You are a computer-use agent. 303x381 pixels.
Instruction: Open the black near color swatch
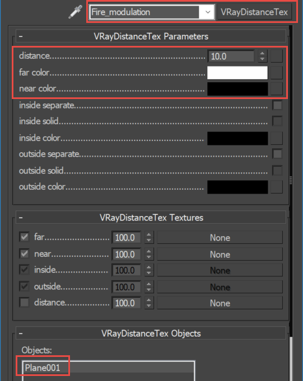tap(237, 89)
